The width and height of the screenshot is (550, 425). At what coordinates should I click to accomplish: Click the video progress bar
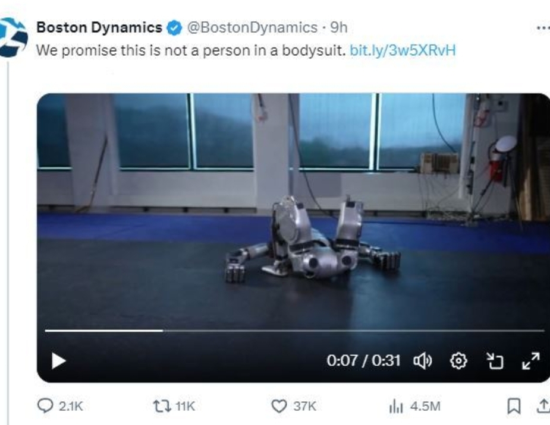point(294,330)
